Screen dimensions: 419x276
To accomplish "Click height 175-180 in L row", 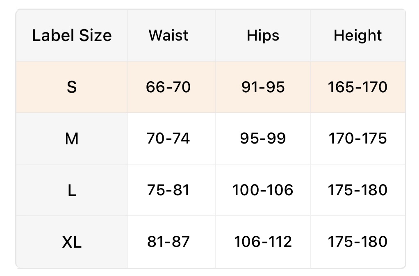I will click(x=358, y=190).
